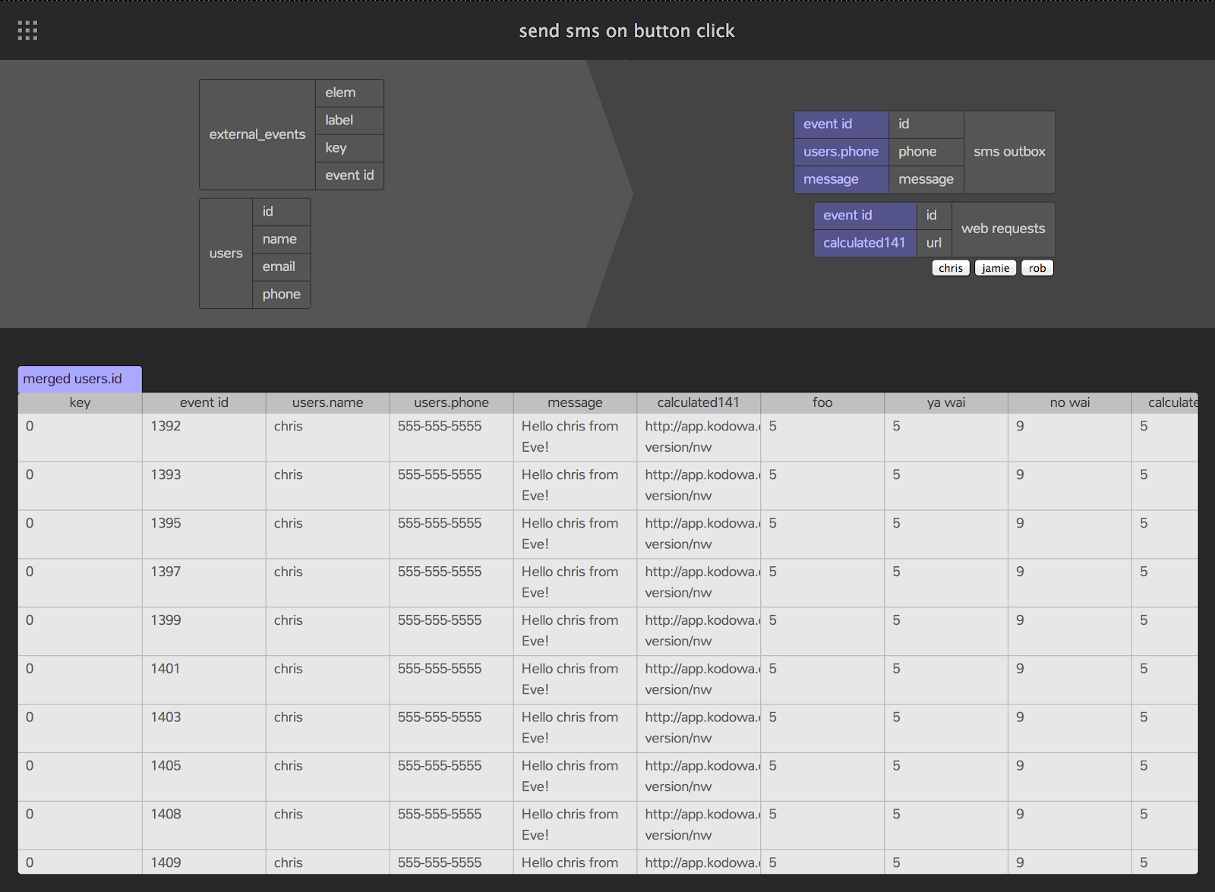Click the external_events table block
The image size is (1215, 892).
(257, 134)
